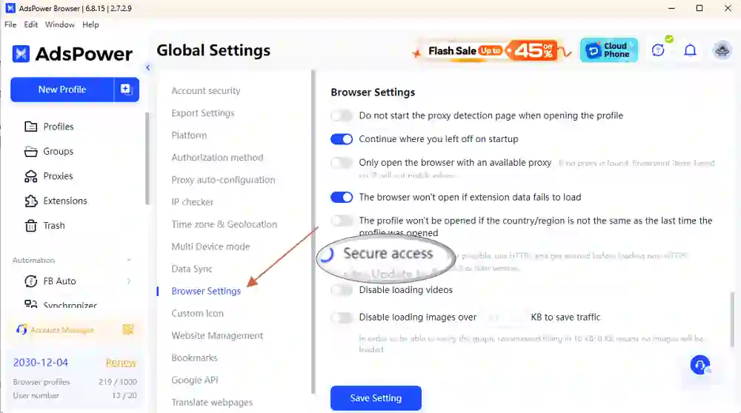The image size is (741, 413).
Task: Click the update refresh icon with green check
Action: (658, 50)
